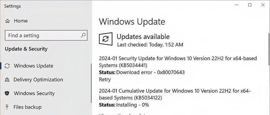The width and height of the screenshot is (270, 115).
Task: Select the KB5034122 cumulative update entry
Action: 175,94
